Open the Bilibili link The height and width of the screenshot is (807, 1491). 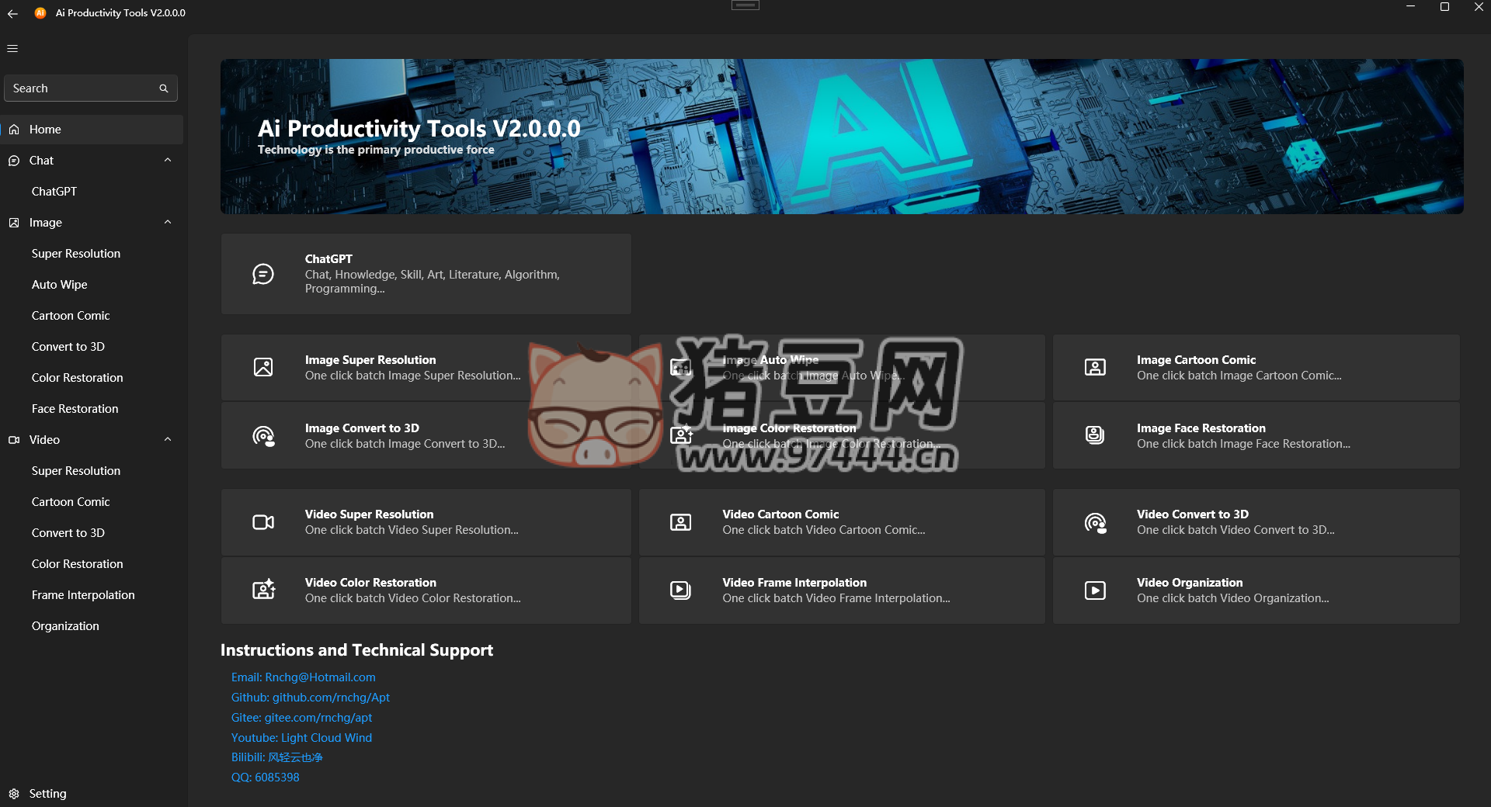pos(276,757)
